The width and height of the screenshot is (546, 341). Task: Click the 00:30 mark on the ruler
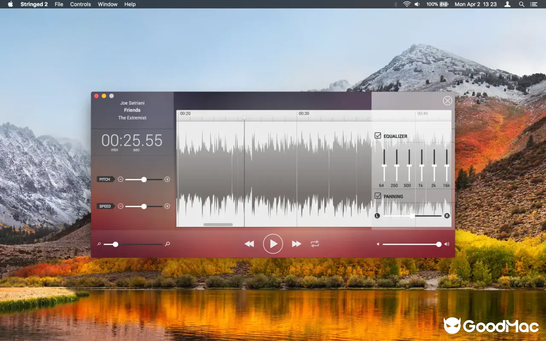(304, 114)
